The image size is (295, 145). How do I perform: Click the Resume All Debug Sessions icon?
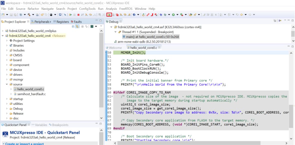pos(109,15)
